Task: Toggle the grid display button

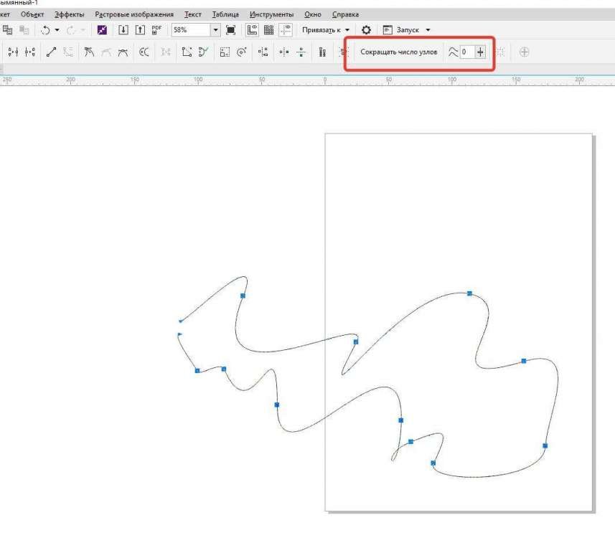Action: point(269,30)
